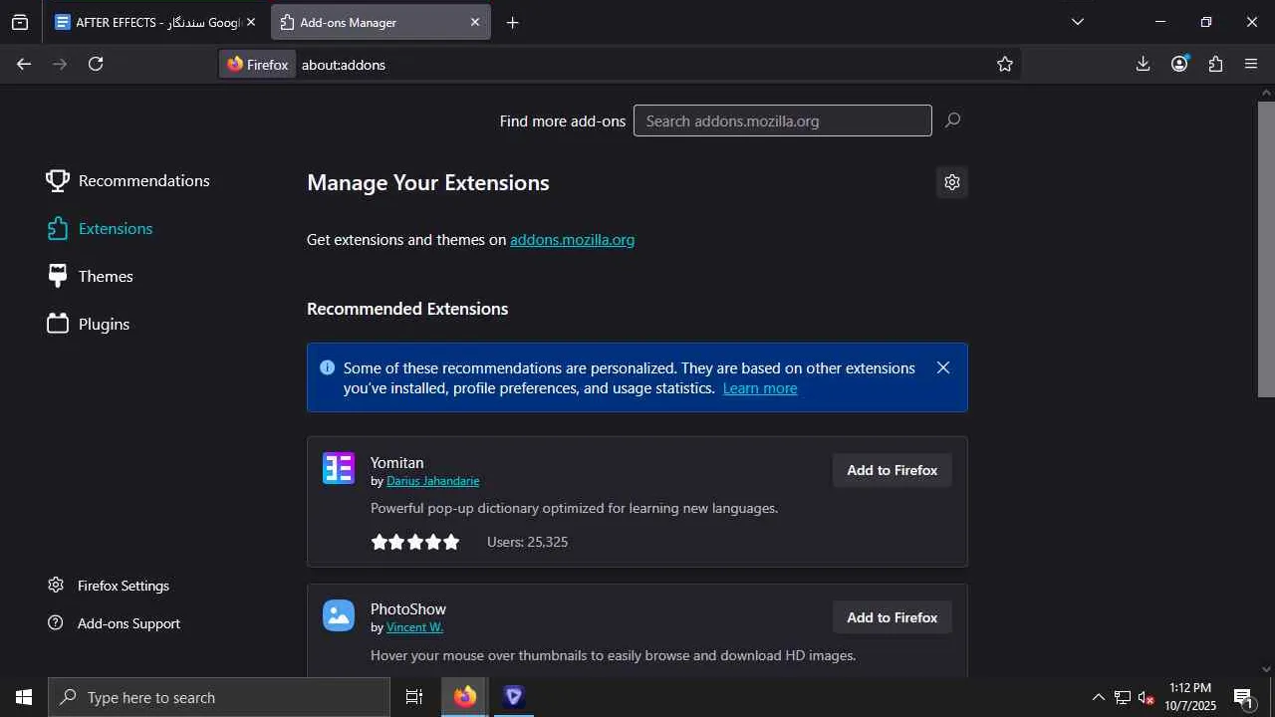Expand the list all tabs chevron

[1078, 22]
